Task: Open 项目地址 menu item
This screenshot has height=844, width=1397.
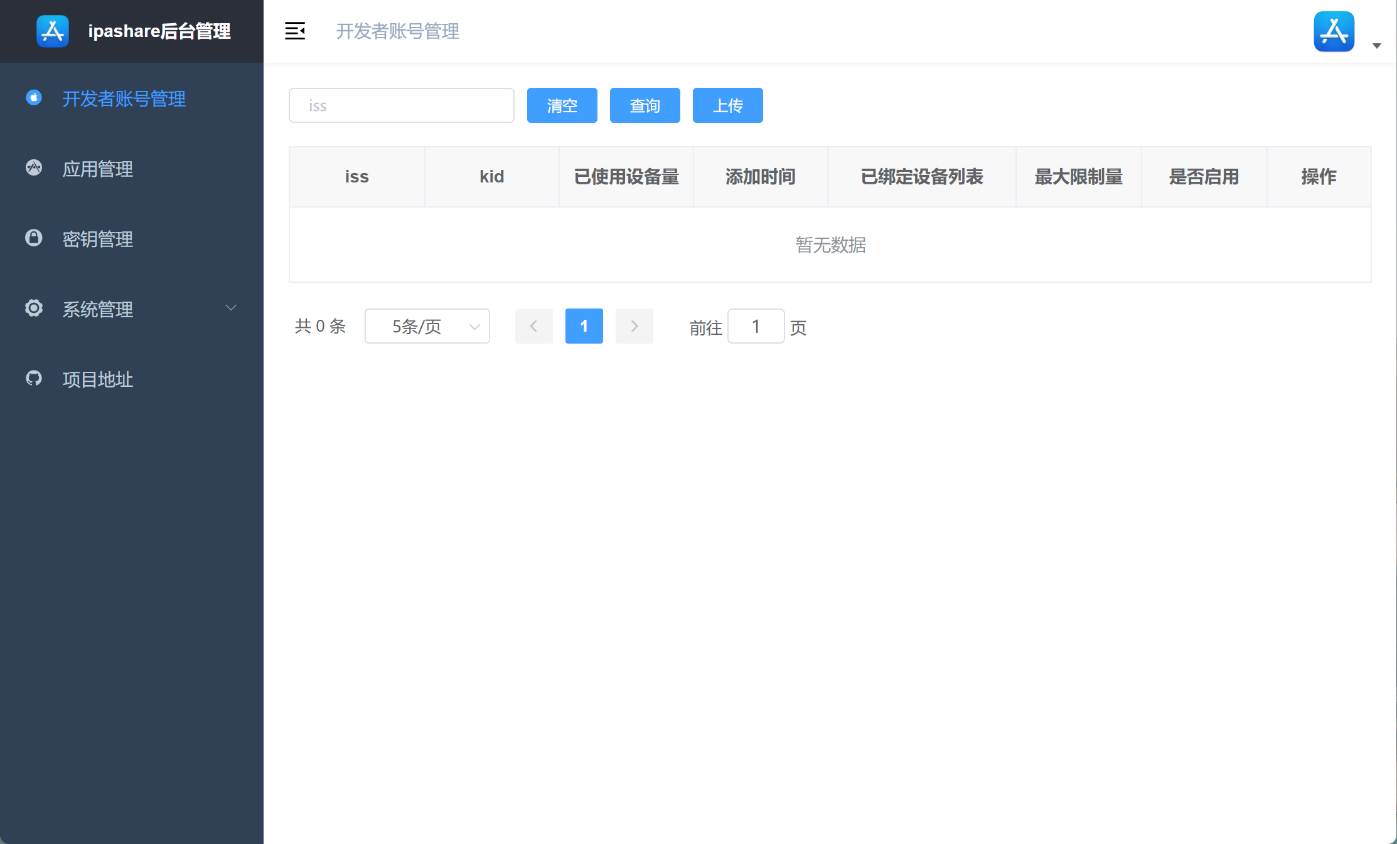Action: (132, 379)
